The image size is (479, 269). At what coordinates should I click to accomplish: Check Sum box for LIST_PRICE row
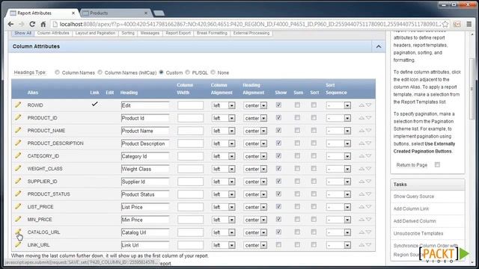coord(297,206)
